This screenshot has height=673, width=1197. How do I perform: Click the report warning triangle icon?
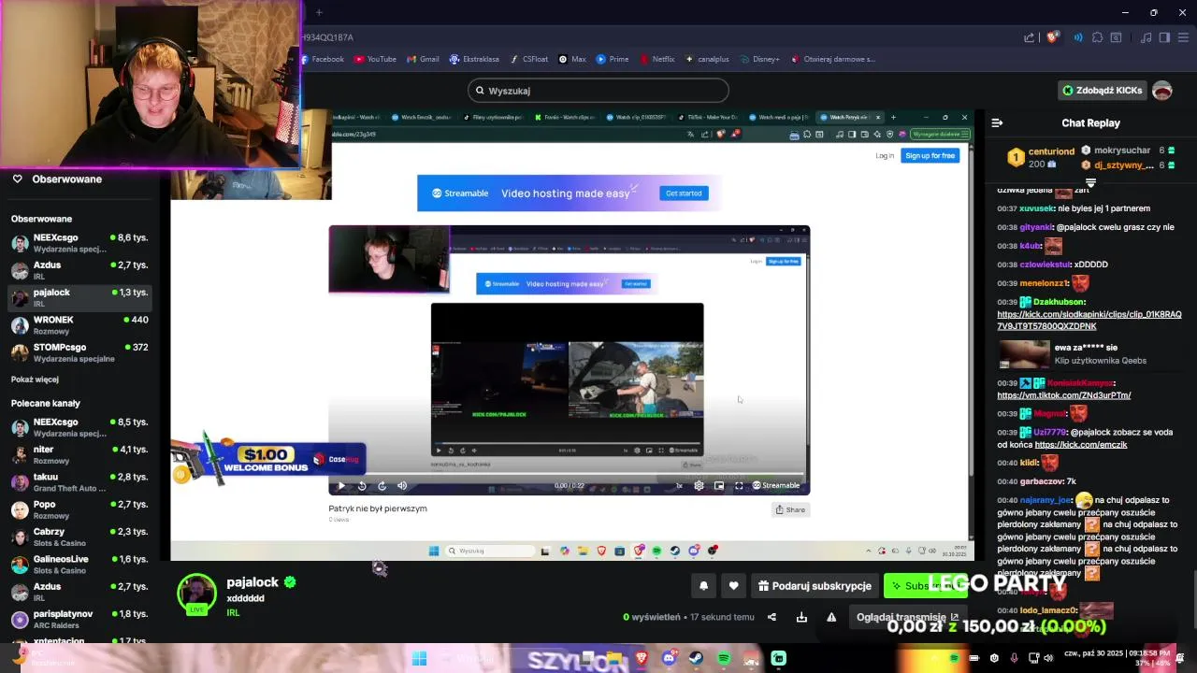831,617
